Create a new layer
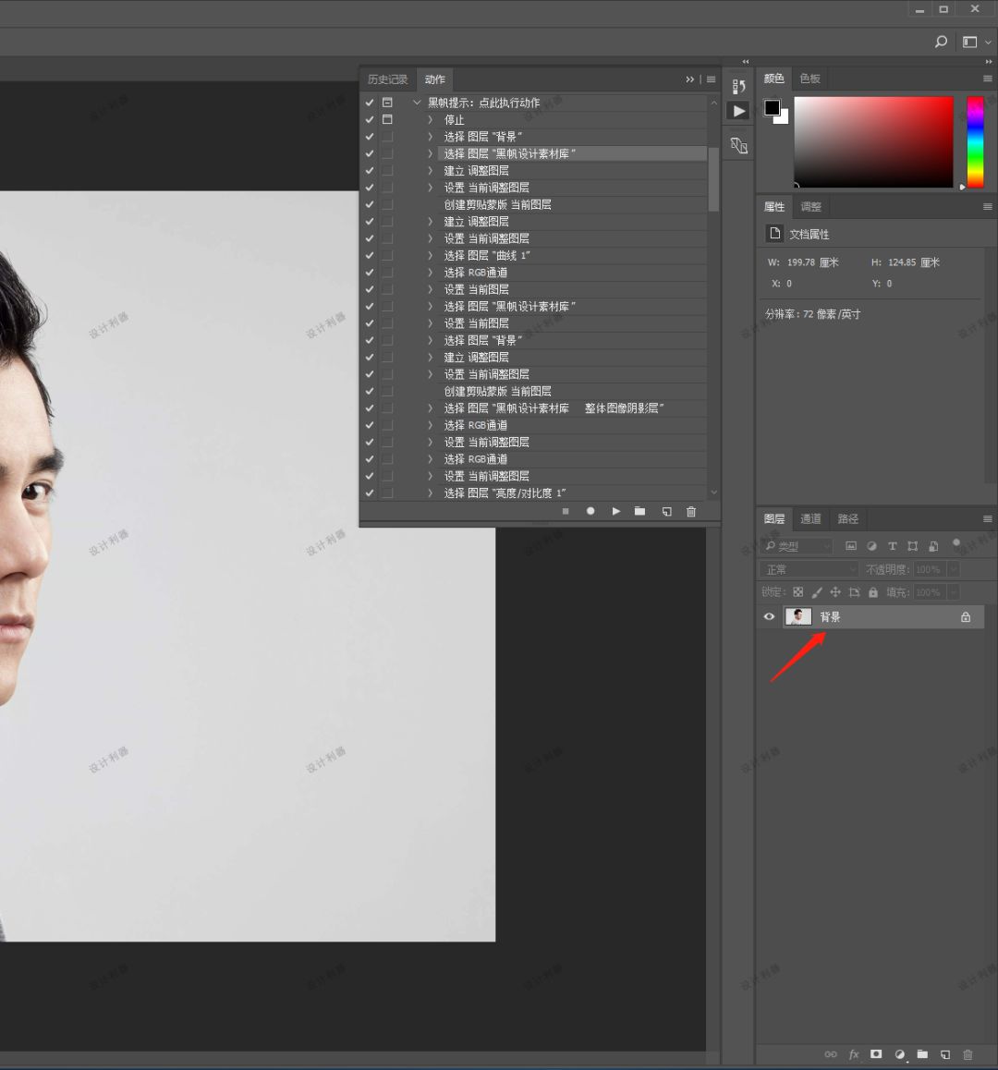Viewport: 998px width, 1070px height. 944,1054
